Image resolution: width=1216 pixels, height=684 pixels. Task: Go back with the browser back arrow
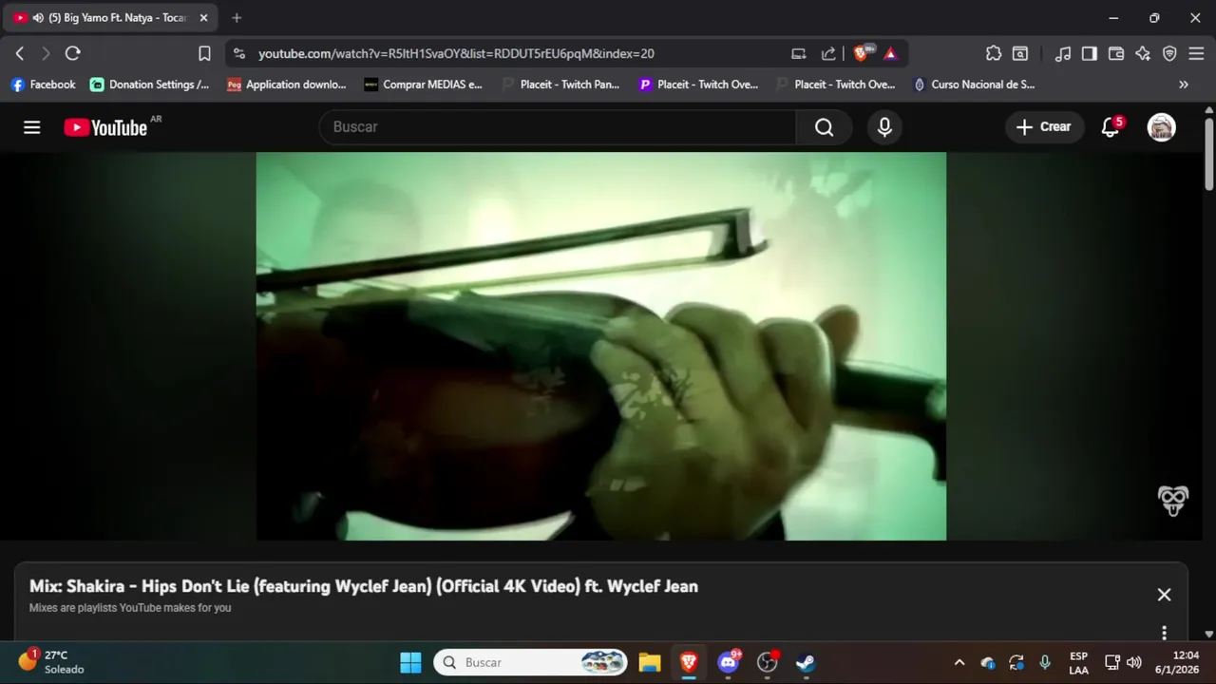click(x=20, y=54)
